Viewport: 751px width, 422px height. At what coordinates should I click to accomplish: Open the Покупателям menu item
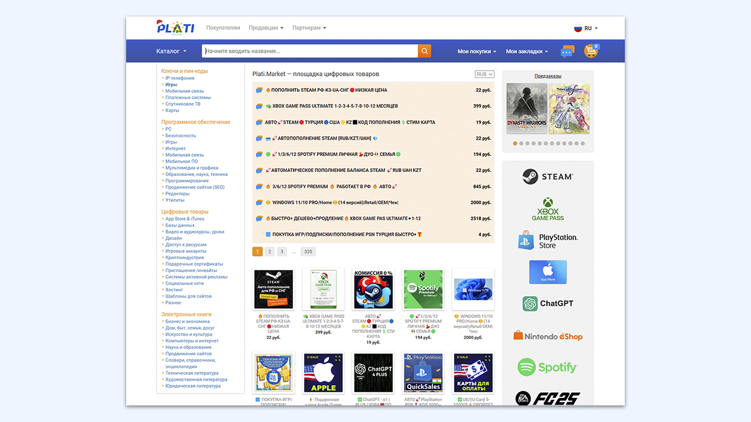click(x=223, y=27)
